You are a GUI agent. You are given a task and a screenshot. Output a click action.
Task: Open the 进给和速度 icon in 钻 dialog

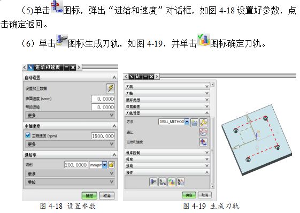click(x=203, y=142)
